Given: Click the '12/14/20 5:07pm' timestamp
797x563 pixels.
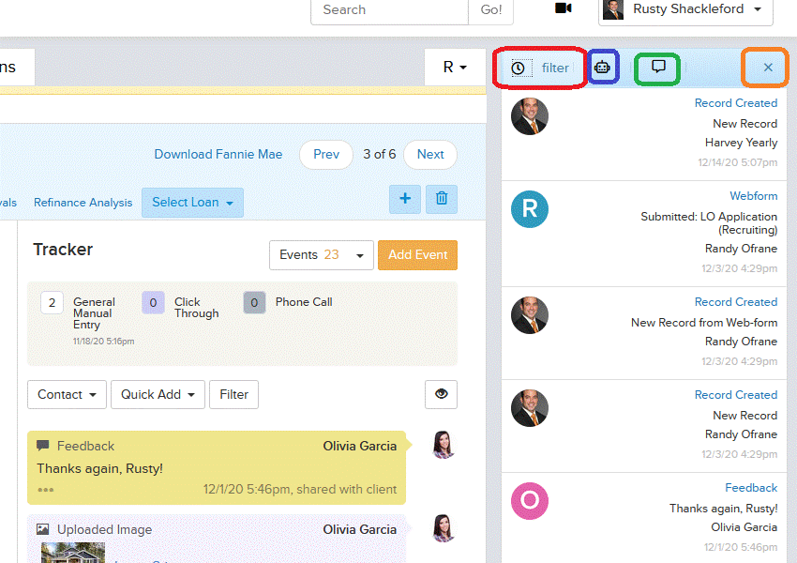Looking at the screenshot, I should [x=738, y=162].
